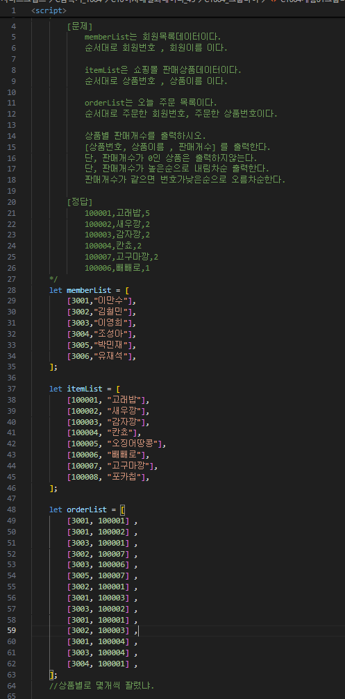Screen dimensions: 345x699
Task: Click the [문제] comment heading
Action: coord(80,26)
